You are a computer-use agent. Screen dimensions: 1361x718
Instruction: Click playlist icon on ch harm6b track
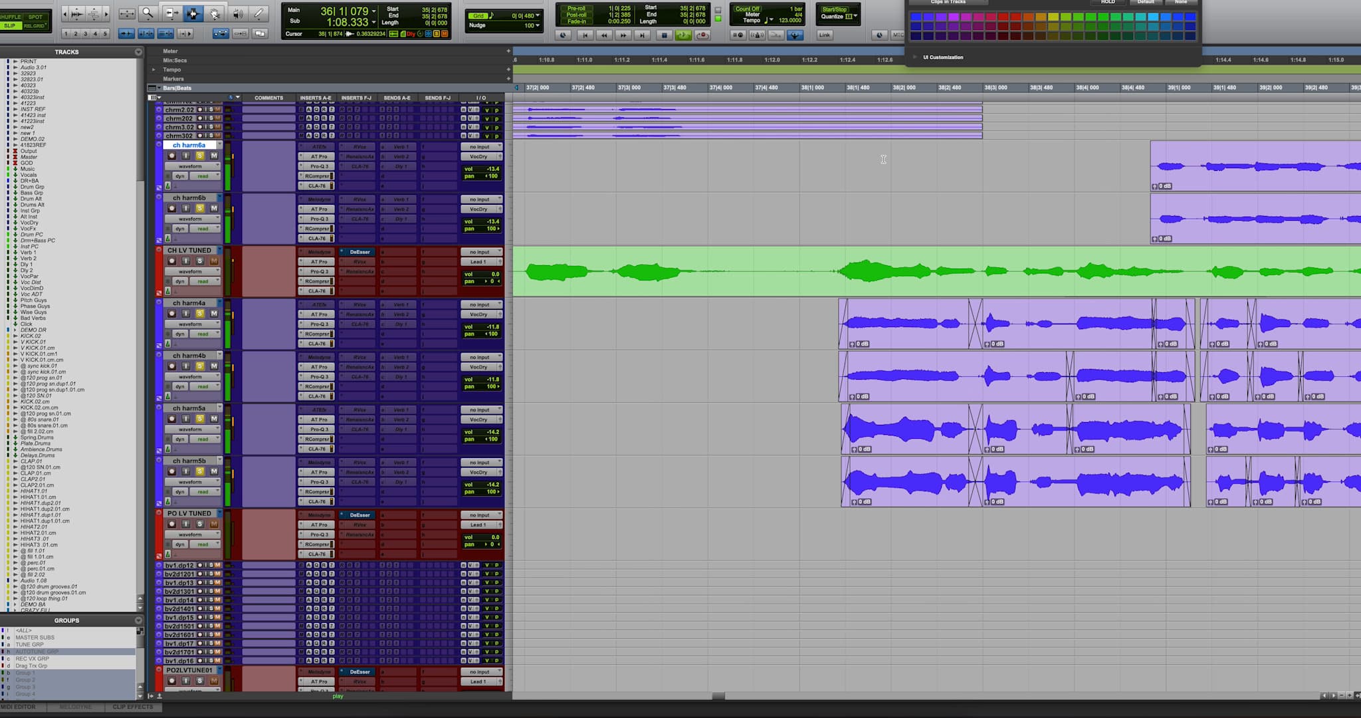point(221,198)
